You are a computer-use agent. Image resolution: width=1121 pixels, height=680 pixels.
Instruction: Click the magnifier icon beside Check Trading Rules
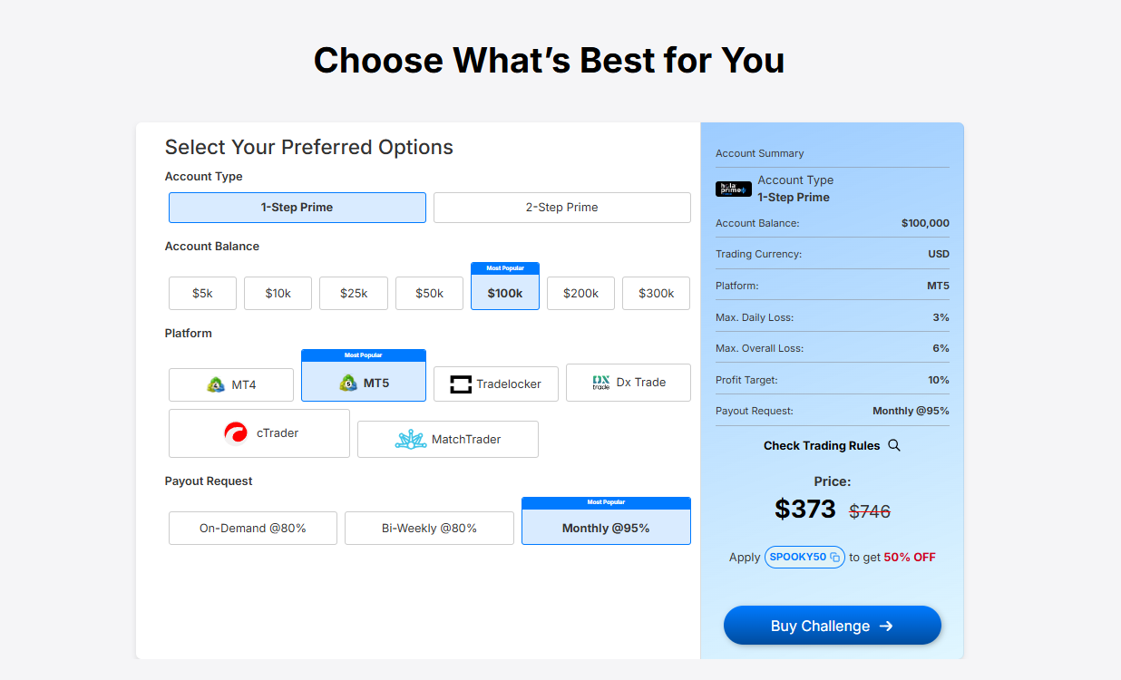coord(894,445)
